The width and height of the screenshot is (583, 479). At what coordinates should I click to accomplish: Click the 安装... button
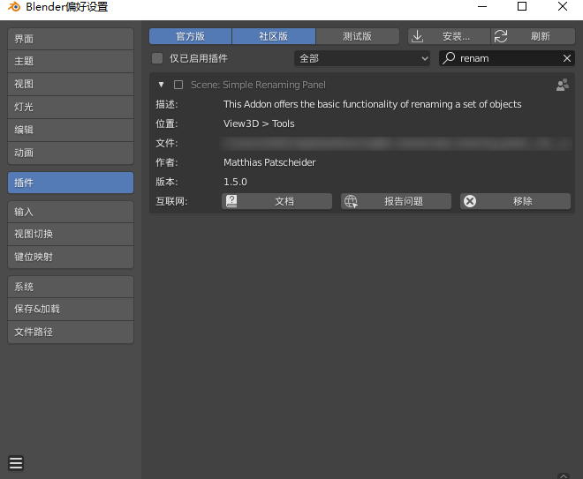449,36
